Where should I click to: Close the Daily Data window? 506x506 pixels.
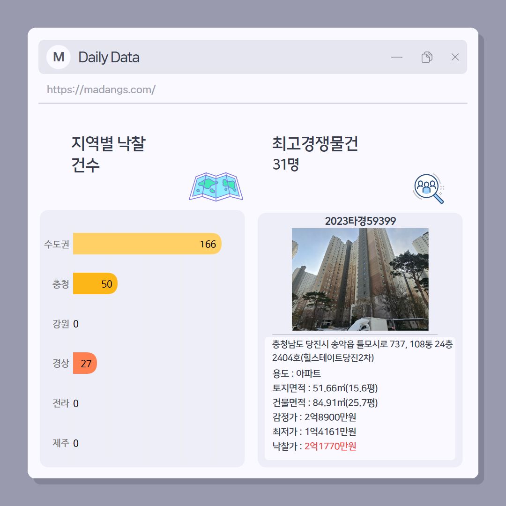coord(455,57)
